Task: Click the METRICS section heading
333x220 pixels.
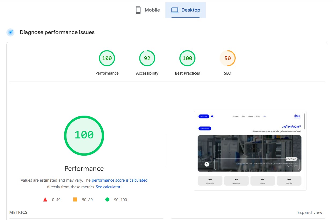Action: [18, 212]
